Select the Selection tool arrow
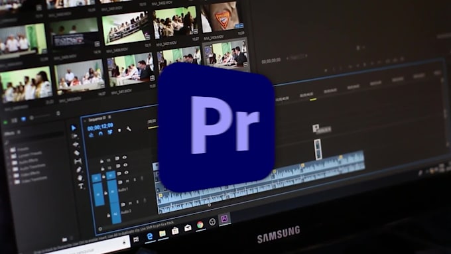Viewport: 451px width, 254px height. (74, 128)
